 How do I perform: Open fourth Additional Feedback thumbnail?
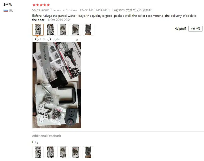(x=76, y=152)
